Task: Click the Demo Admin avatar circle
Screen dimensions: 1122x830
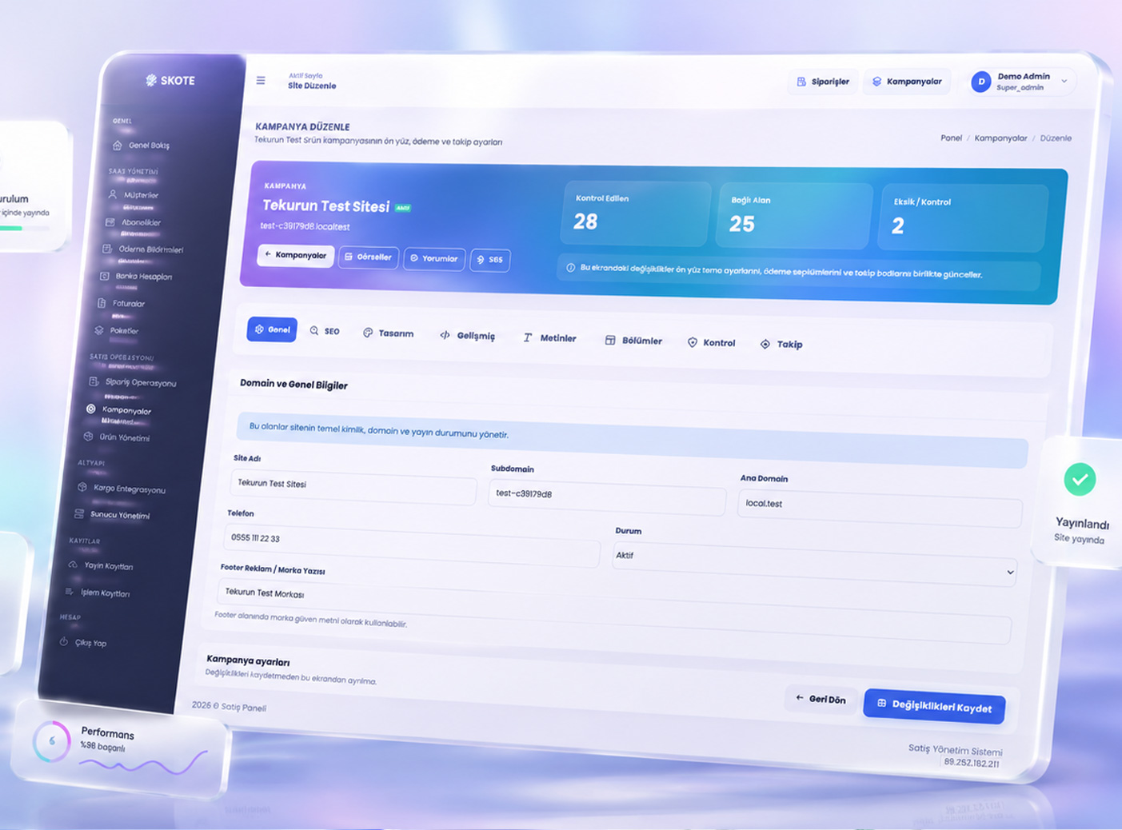Action: point(981,82)
